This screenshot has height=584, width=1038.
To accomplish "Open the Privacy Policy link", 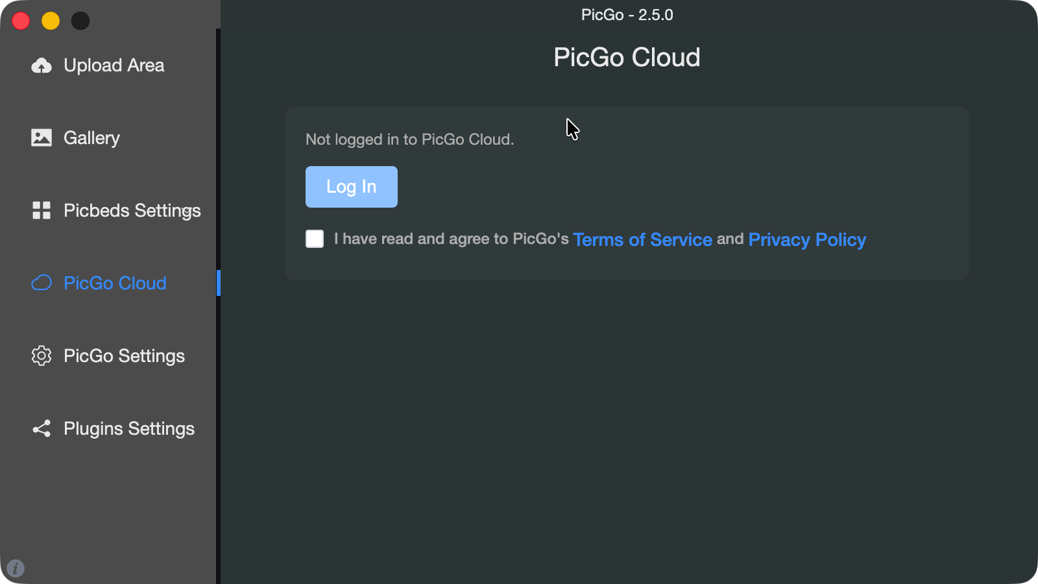I will [x=807, y=239].
